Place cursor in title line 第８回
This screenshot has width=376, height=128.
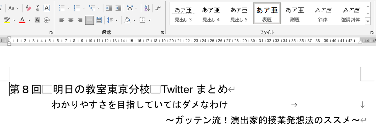26,90
